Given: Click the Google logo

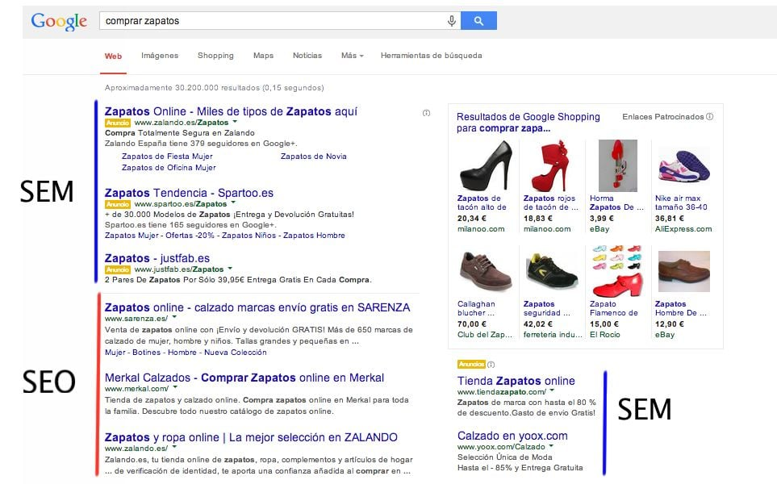Looking at the screenshot, I should tap(59, 21).
